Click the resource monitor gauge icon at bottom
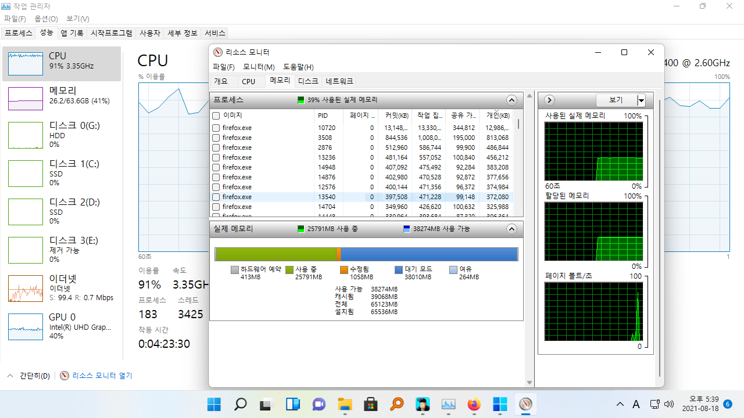Viewport: 744px width, 418px height. coord(65,376)
